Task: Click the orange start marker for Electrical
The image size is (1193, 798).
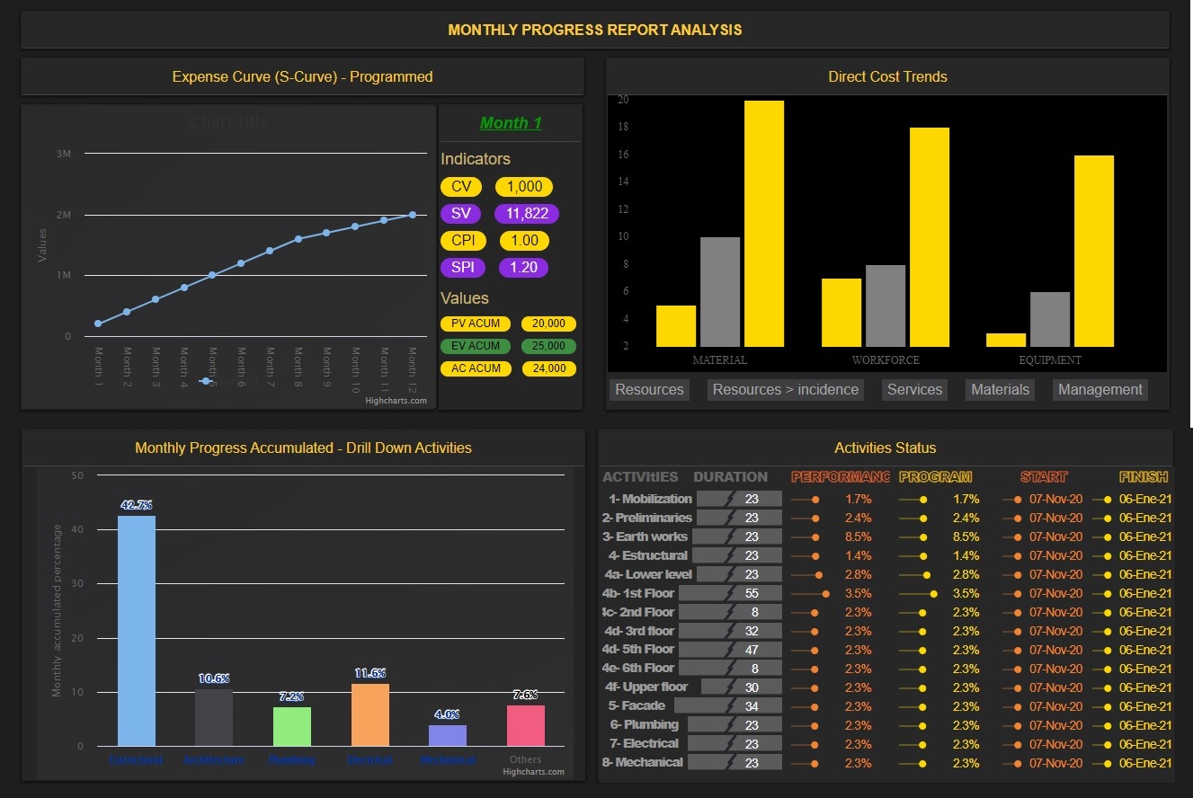Action: click(x=1018, y=744)
